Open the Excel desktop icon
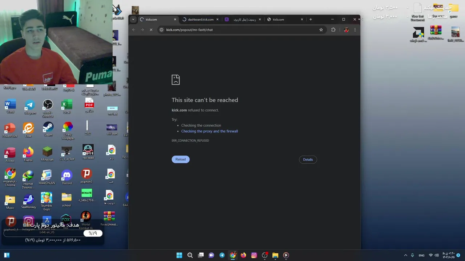The image size is (465, 261). [66, 107]
